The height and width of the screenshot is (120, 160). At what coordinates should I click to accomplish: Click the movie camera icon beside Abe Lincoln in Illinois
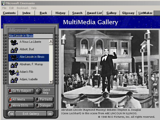click(14, 57)
